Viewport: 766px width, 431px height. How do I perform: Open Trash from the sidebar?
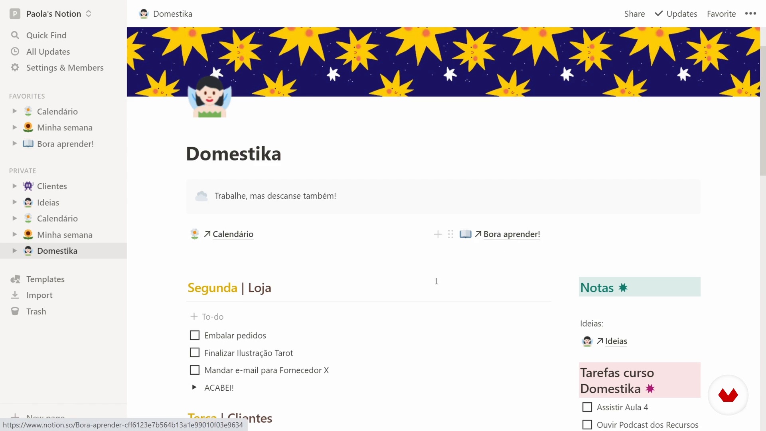(x=36, y=311)
